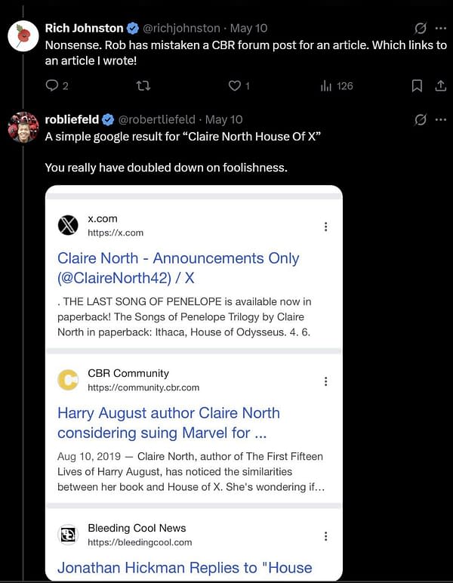Bookmark Rich Johnston's tweet

417,86
